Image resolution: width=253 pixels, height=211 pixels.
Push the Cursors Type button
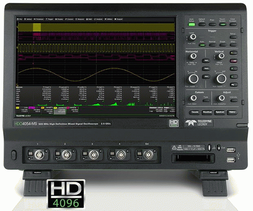click(x=206, y=101)
